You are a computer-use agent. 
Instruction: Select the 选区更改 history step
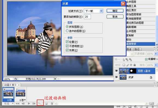tap(141, 10)
